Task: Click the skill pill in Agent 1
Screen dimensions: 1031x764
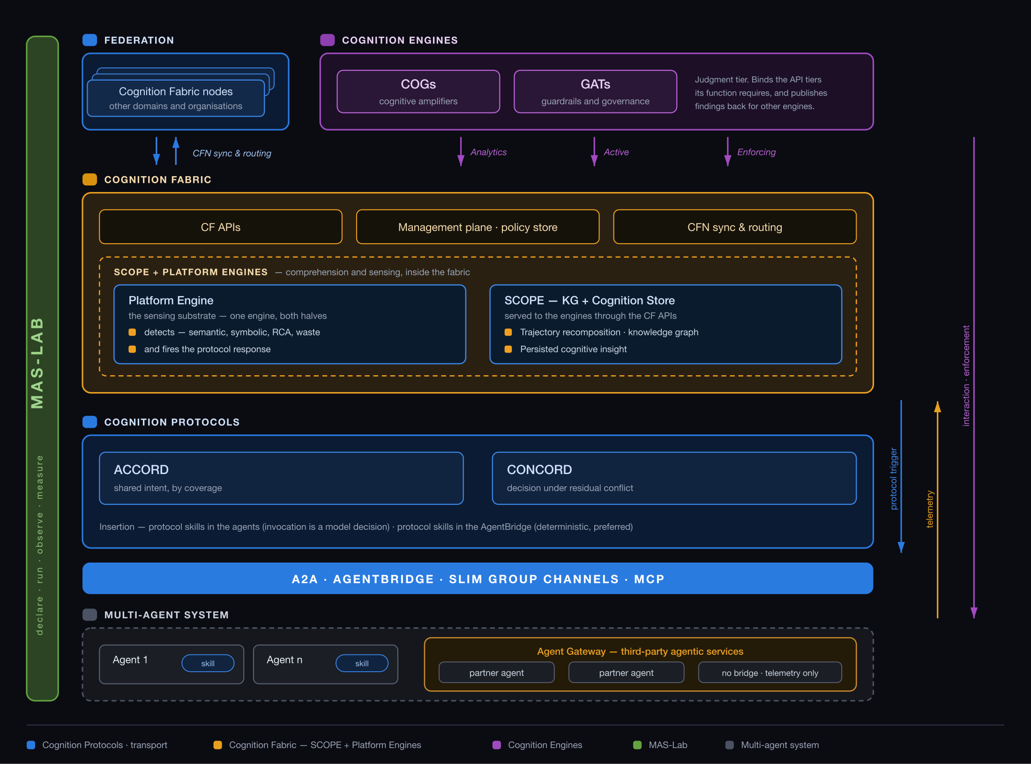Action: click(208, 663)
